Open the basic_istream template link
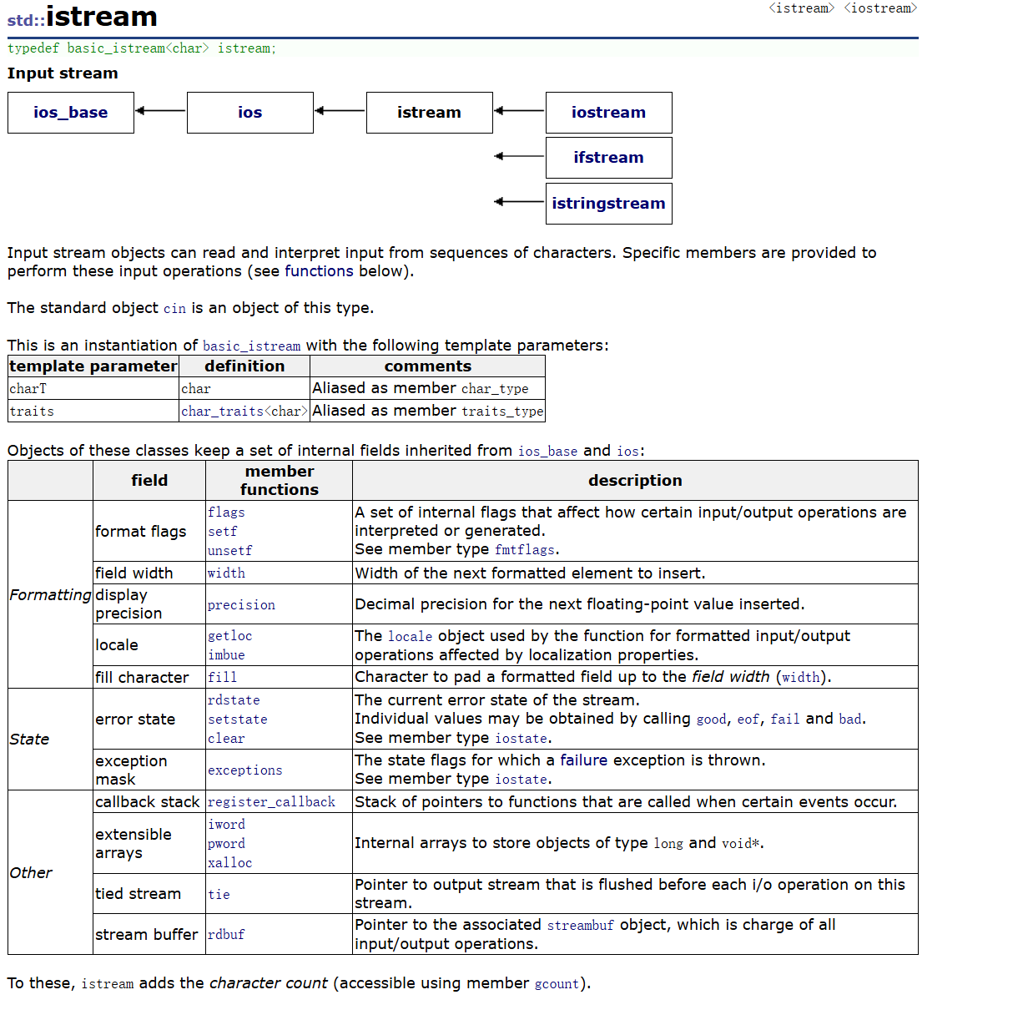1033x1015 pixels. [251, 346]
